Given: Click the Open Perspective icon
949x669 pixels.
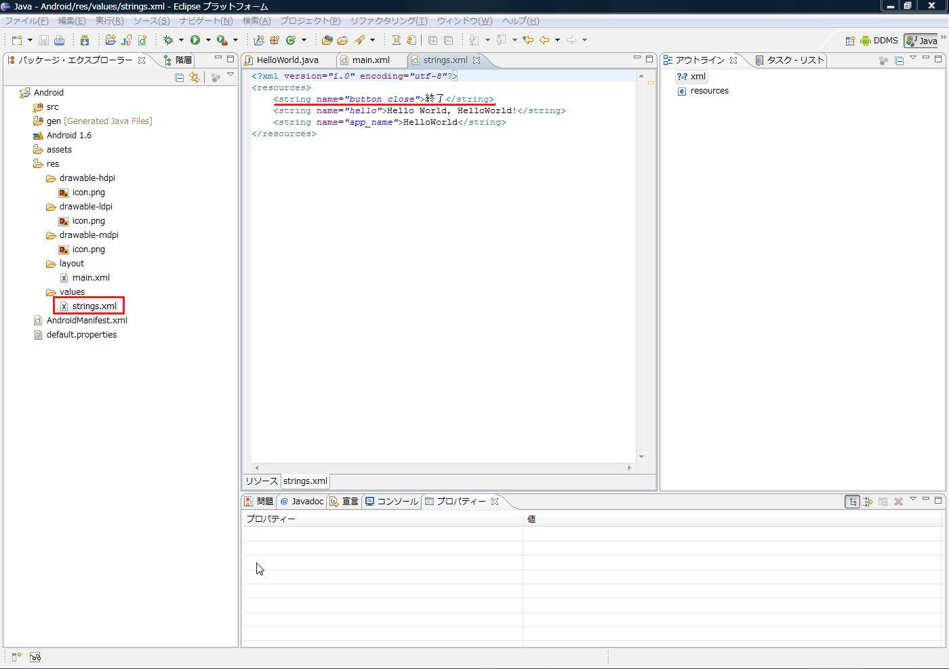Looking at the screenshot, I should tap(850, 41).
